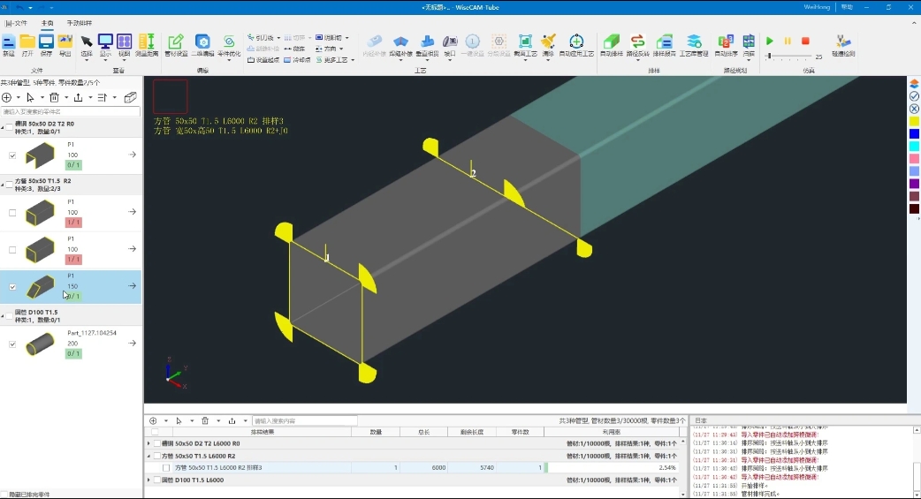
Task: Open 管材设置 tube settings
Action: click(x=176, y=44)
